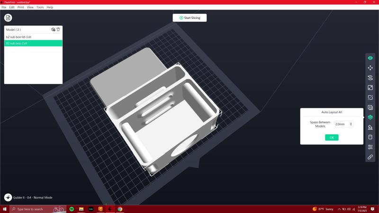Viewport: 379px width, 213px height.
Task: Select b2 sub box lid-3.stl
Action: tap(33, 37)
